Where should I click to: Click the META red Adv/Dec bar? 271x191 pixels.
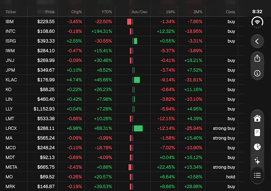click(x=130, y=167)
